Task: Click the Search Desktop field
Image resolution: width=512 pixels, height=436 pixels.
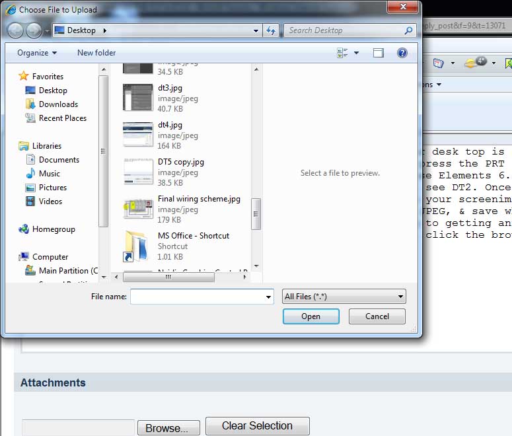Action: coord(344,30)
